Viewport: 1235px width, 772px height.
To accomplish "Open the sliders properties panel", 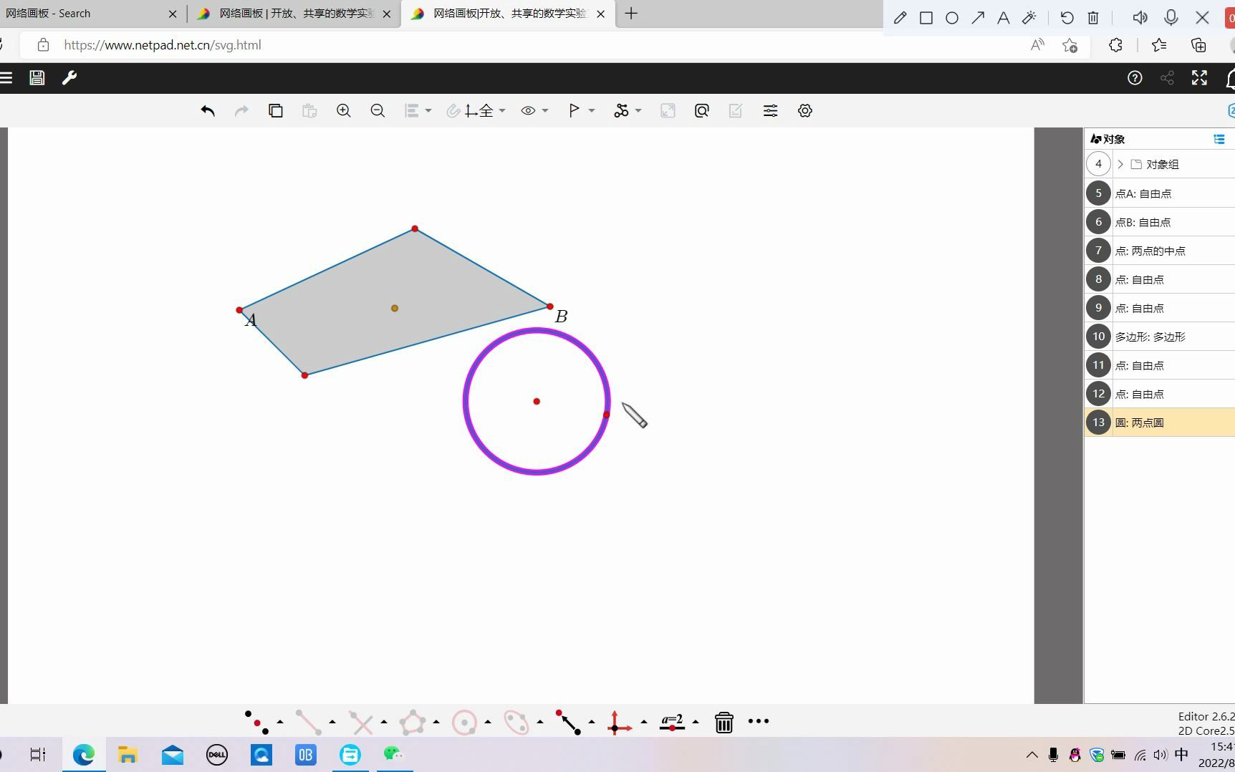I will tap(770, 111).
